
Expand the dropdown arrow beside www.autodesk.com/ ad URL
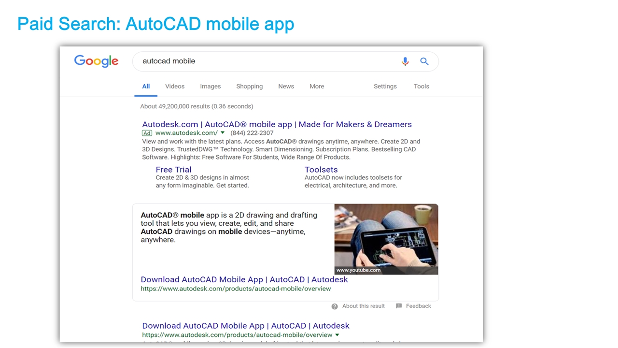pyautogui.click(x=223, y=133)
